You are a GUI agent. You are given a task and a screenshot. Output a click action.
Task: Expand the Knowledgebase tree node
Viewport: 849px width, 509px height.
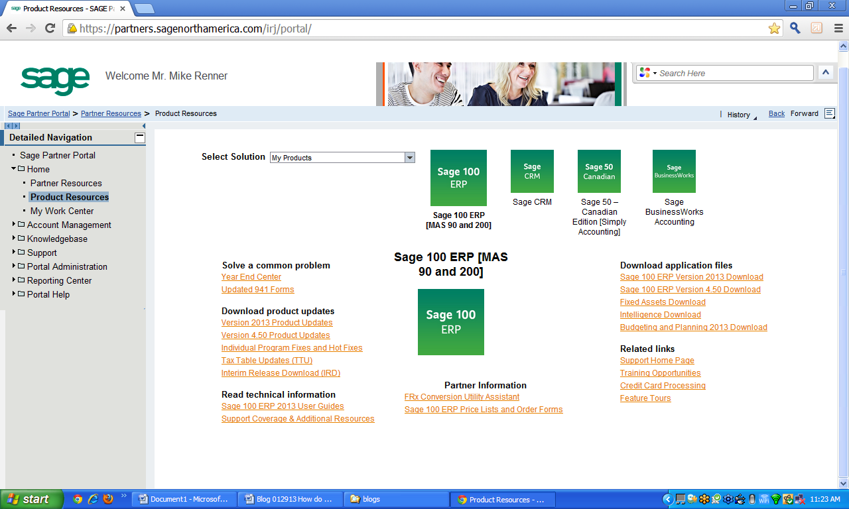(x=14, y=239)
